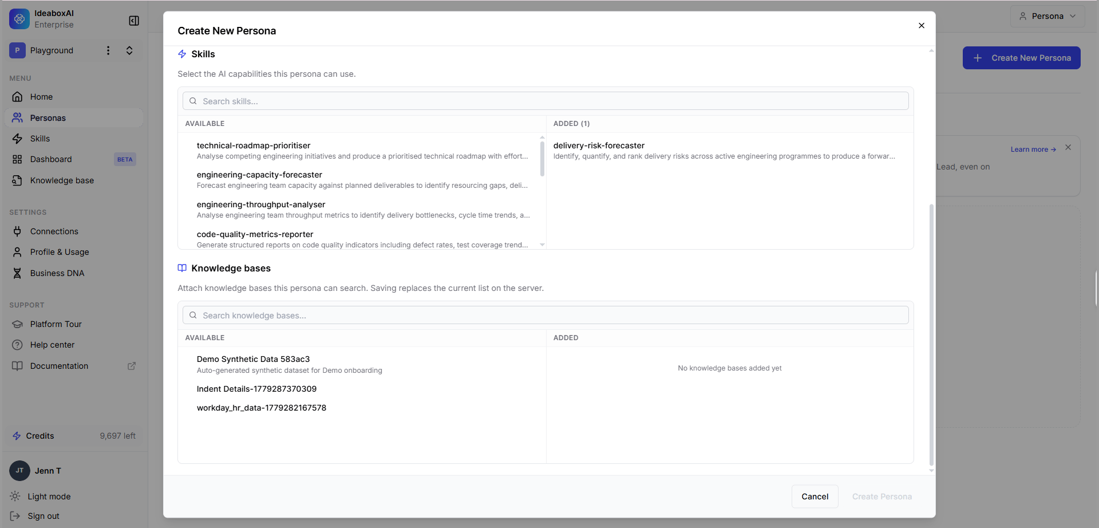Add workday_hr_data-1779282167578 knowledge base
The width and height of the screenshot is (1099, 528).
(362, 408)
